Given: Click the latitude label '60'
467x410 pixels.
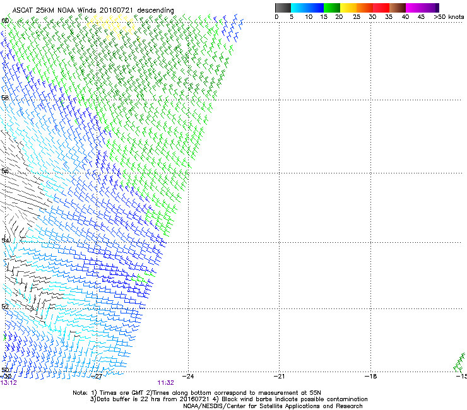Looking at the screenshot, I should click(5, 21).
